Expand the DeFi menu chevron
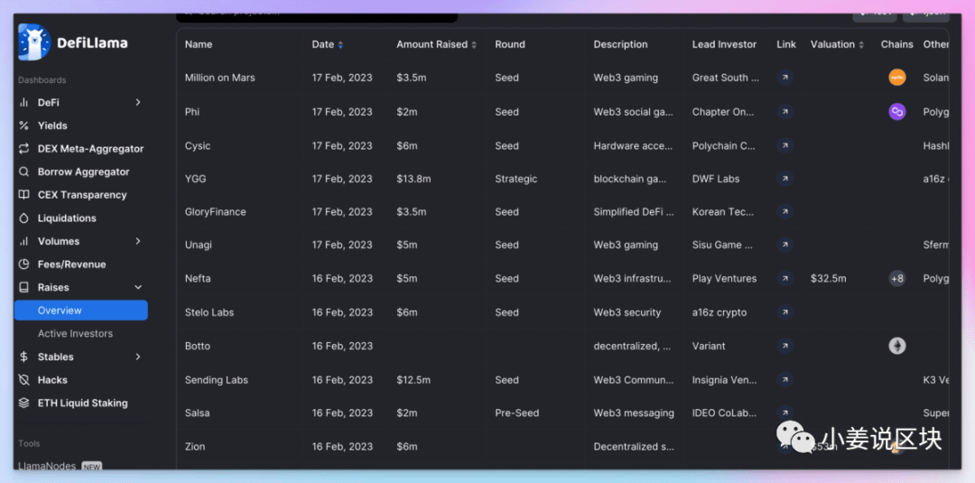Screen dimensions: 975x483 click(138, 102)
